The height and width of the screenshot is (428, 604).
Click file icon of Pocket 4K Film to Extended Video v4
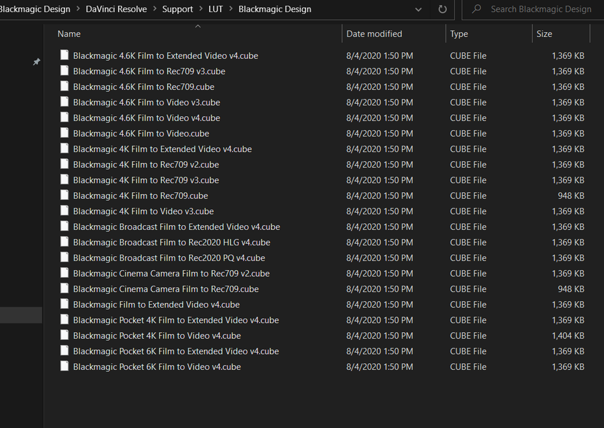(x=64, y=319)
